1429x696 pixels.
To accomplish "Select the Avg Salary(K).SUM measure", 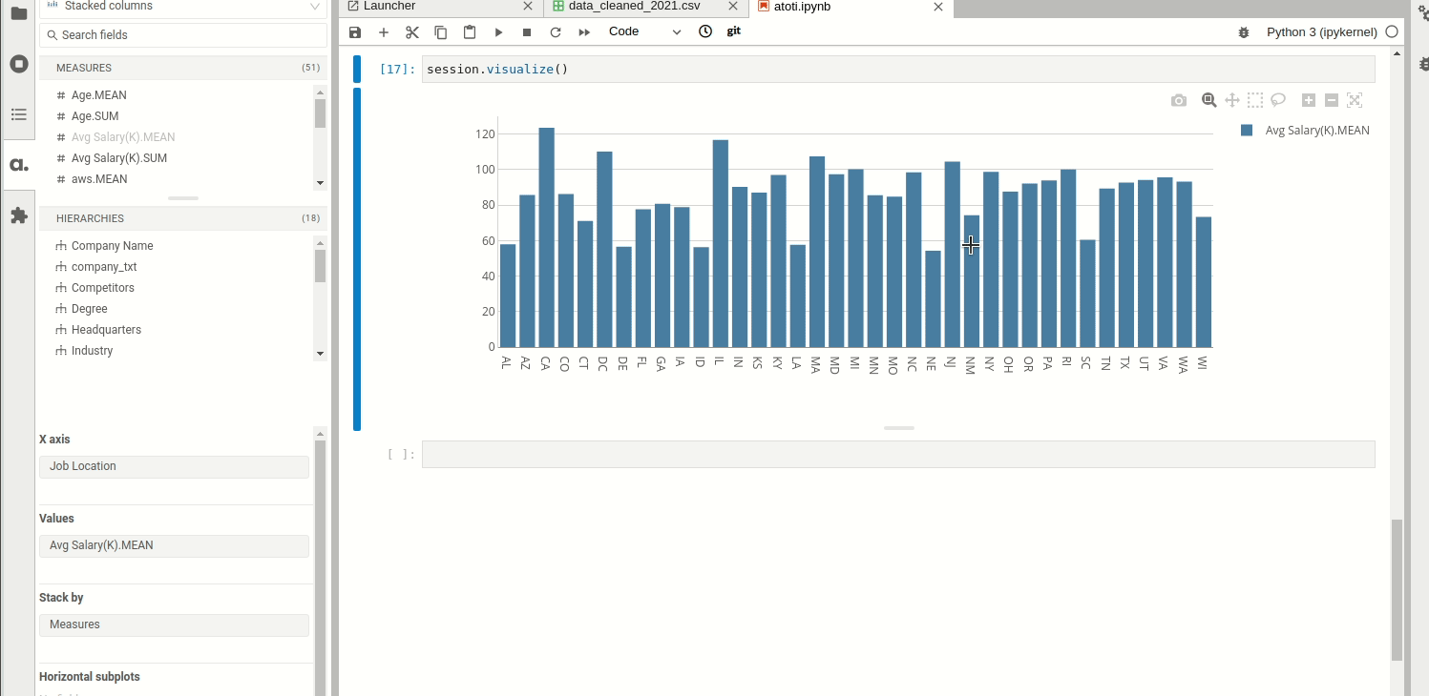I will coord(119,158).
